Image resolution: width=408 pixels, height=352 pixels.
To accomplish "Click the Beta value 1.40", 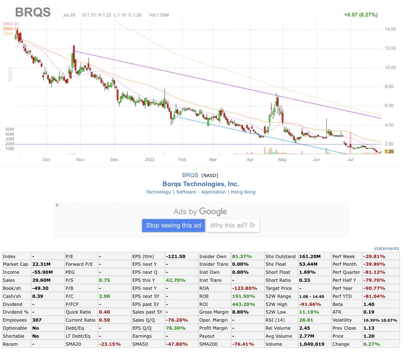I will (369, 304).
